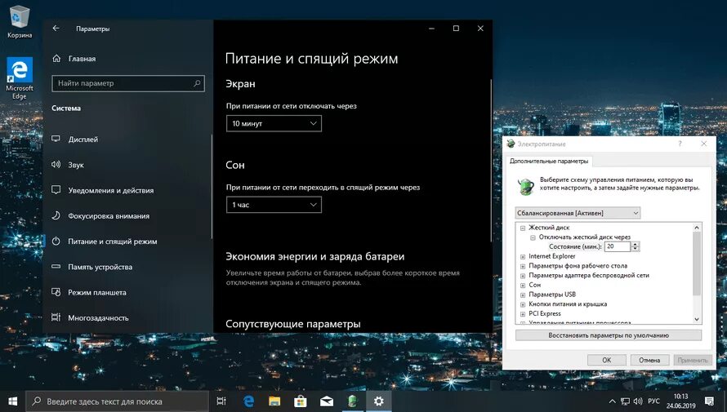Image resolution: width=727 pixels, height=412 pixels.
Task: Open the Action Center notification icon
Action: (x=709, y=401)
